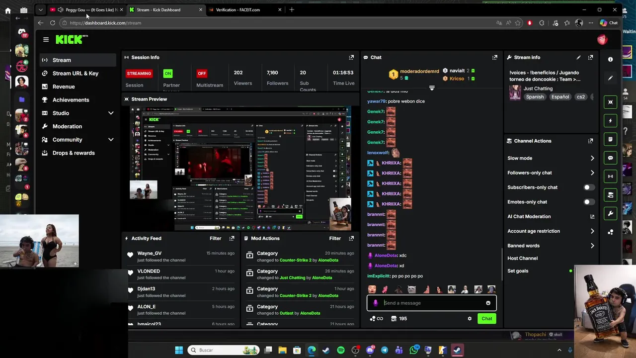Open chat settings gear icon
This screenshot has height=358, width=636.
(x=470, y=319)
